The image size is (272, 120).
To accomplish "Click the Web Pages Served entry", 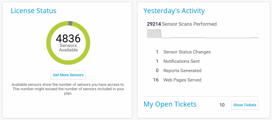I will tap(182, 80).
